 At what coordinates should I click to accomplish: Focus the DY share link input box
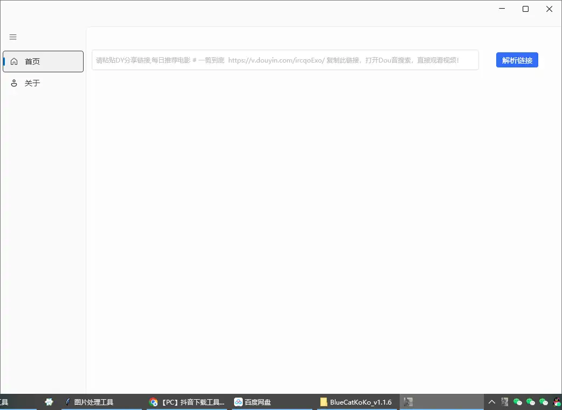point(285,60)
